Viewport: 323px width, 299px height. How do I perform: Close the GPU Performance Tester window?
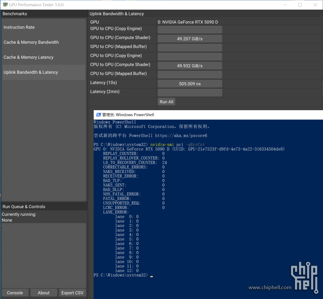tap(315, 5)
